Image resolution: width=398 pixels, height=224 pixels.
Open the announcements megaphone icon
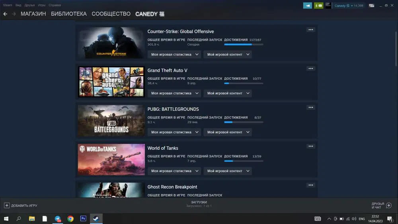click(x=307, y=6)
